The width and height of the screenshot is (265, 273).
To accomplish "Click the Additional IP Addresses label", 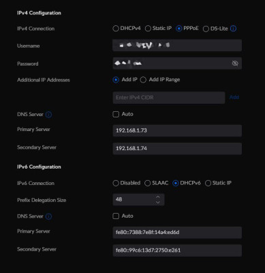I will (44, 80).
